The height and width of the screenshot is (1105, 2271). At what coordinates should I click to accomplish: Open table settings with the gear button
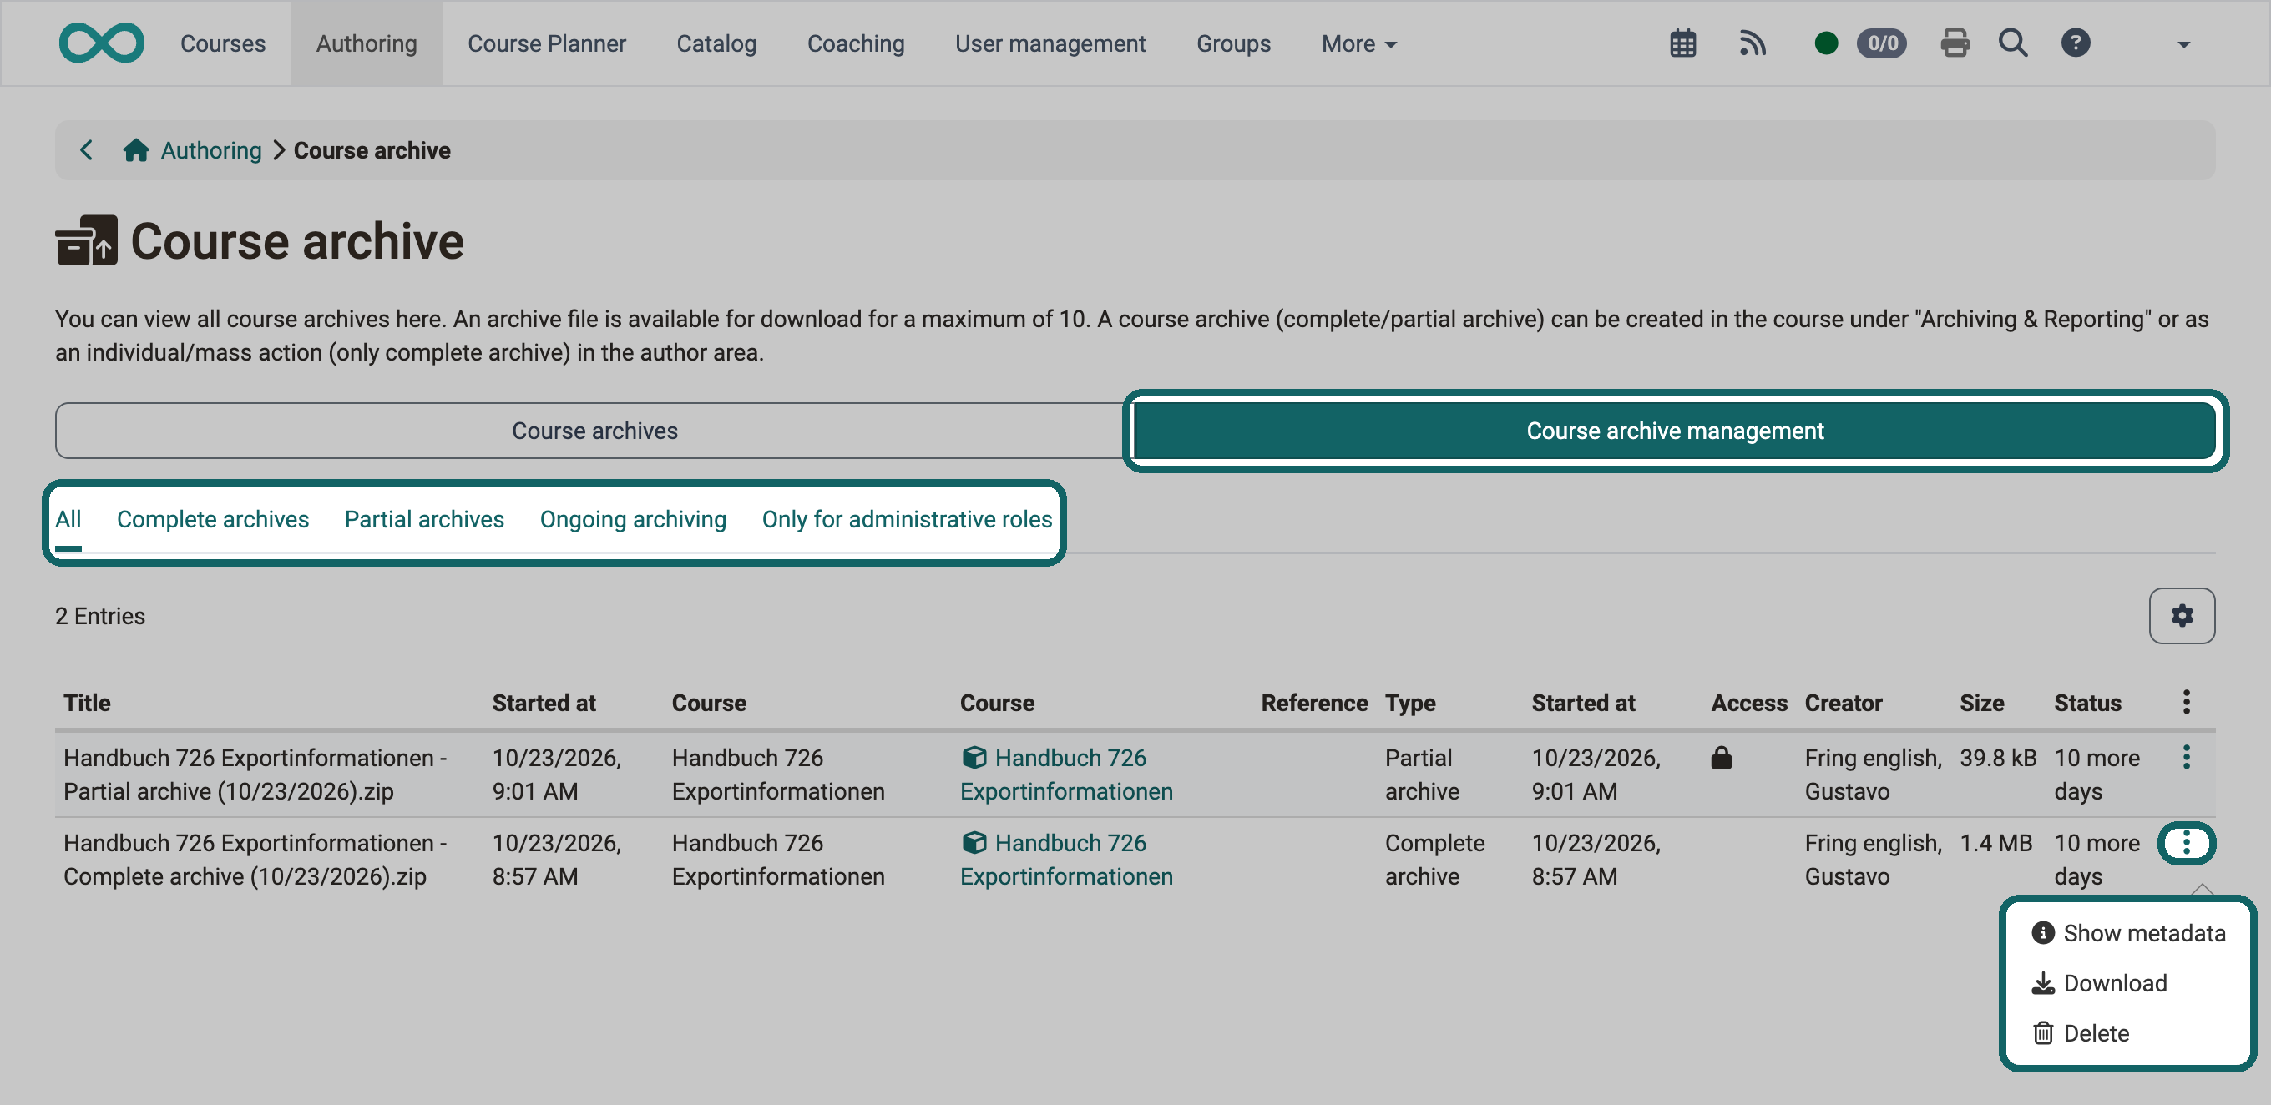coord(2181,615)
